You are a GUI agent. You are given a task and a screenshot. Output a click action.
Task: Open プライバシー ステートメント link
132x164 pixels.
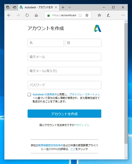(85, 94)
